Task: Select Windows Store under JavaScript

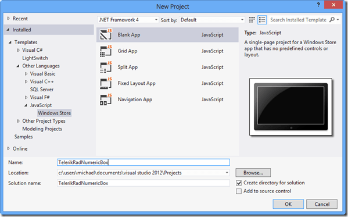Action: pos(55,113)
